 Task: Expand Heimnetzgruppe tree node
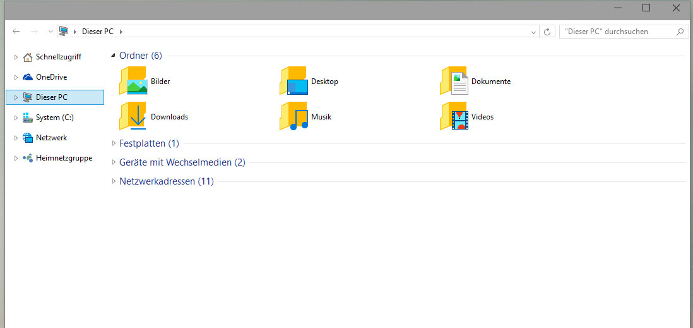click(16, 158)
